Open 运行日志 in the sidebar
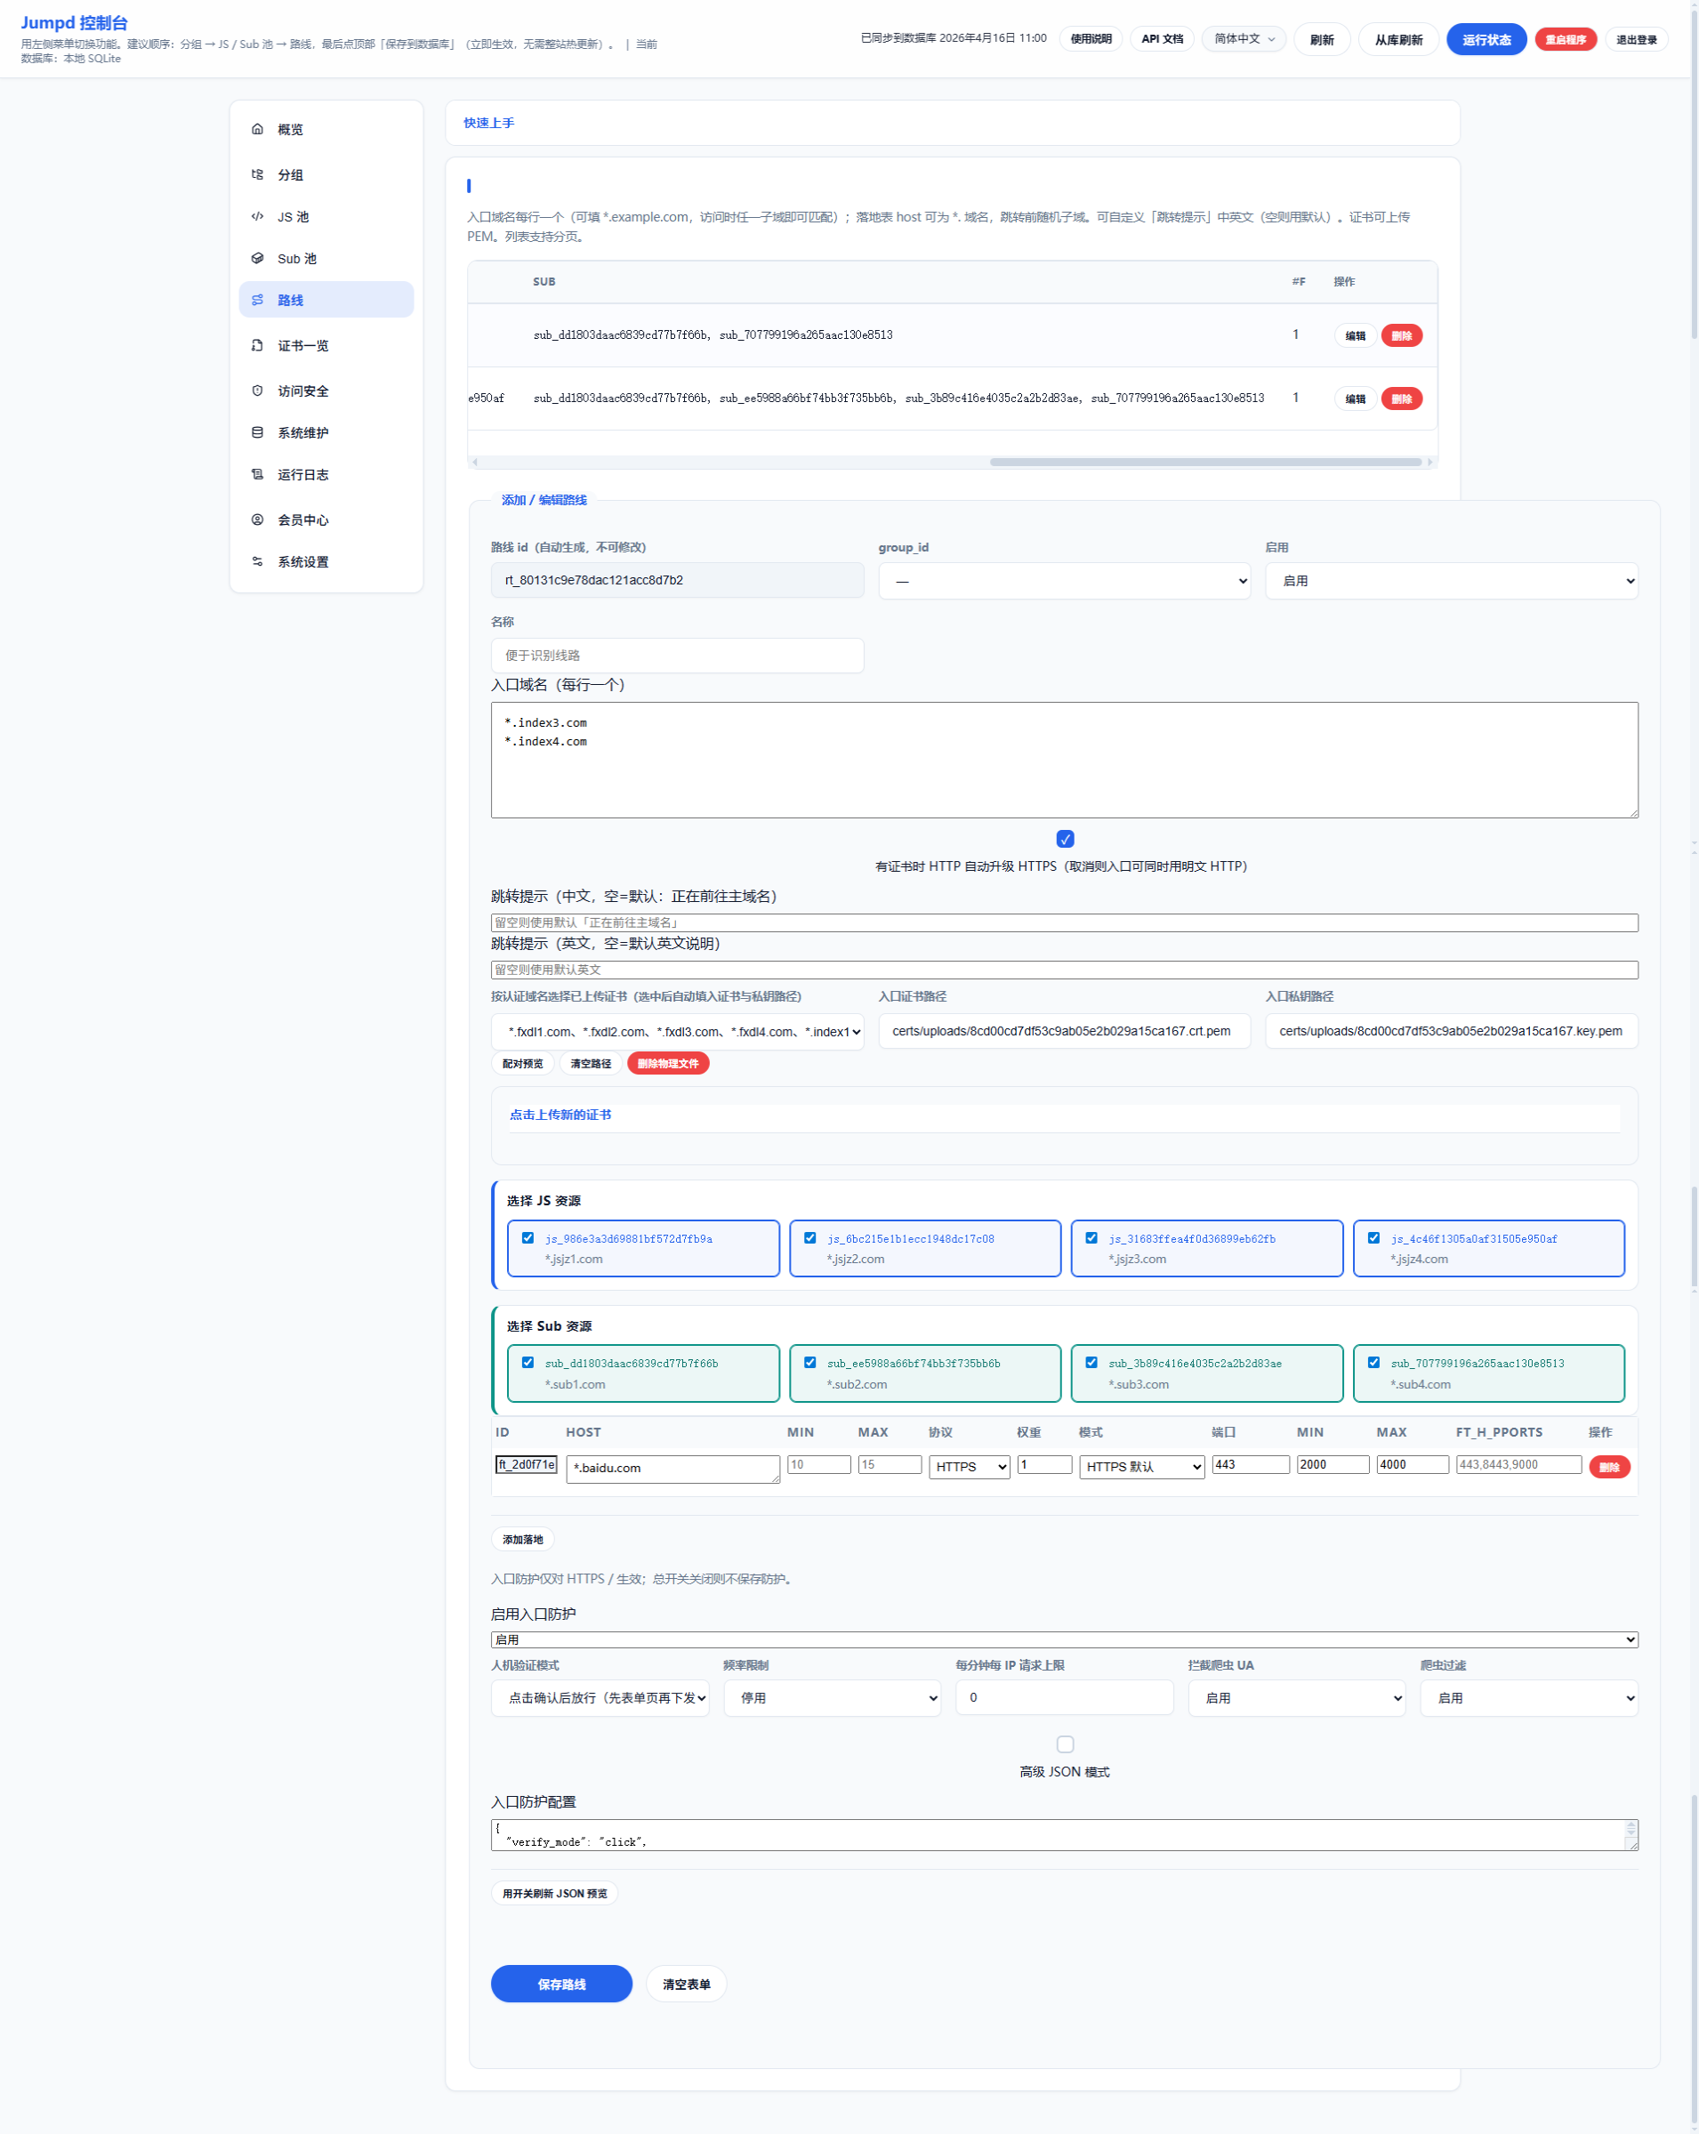The height and width of the screenshot is (2134, 1699). (x=302, y=475)
